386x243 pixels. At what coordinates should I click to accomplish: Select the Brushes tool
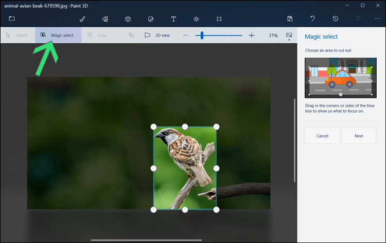click(x=82, y=19)
